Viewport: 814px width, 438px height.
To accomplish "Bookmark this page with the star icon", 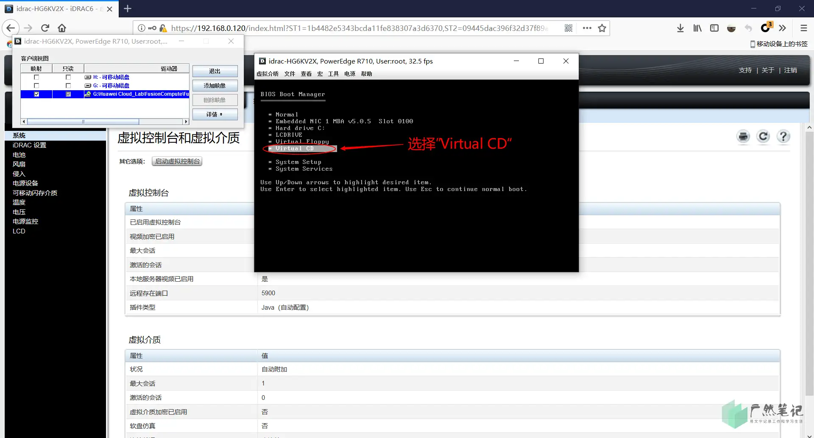I will click(x=602, y=28).
